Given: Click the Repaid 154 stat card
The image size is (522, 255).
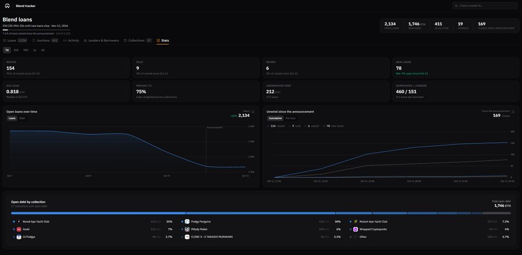Looking at the screenshot, I should 66,68.
